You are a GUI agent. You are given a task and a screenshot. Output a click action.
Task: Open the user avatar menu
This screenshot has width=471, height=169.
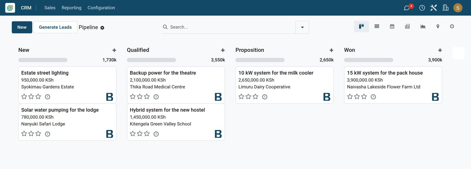458,8
